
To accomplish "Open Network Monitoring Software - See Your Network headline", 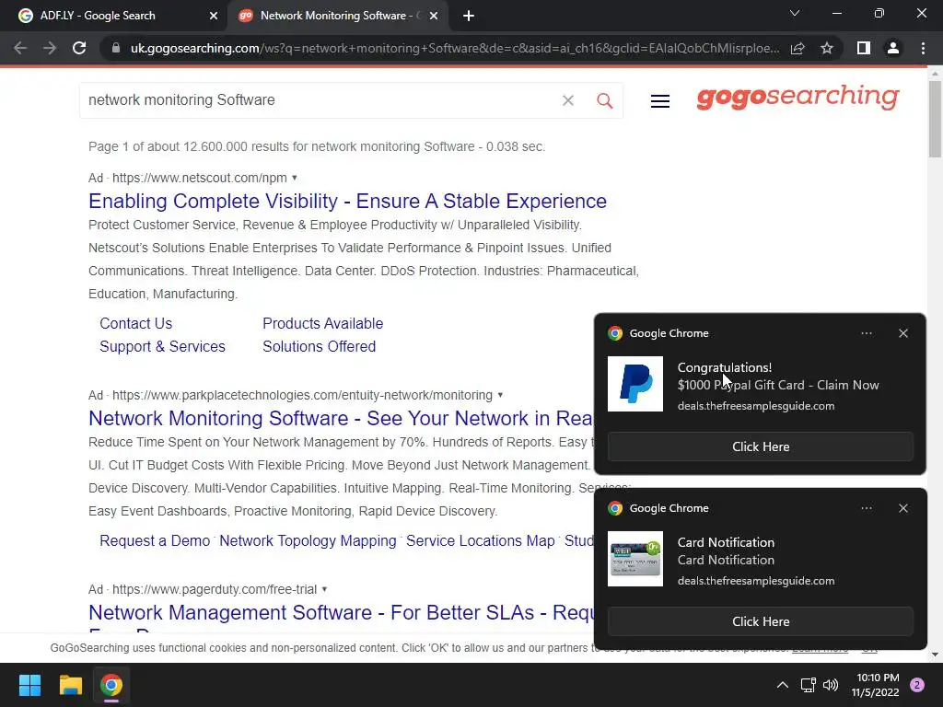I will pyautogui.click(x=341, y=418).
